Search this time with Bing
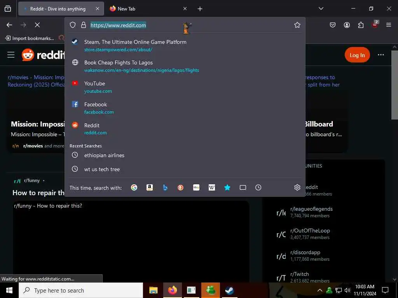Image resolution: width=398 pixels, height=298 pixels. (x=165, y=187)
